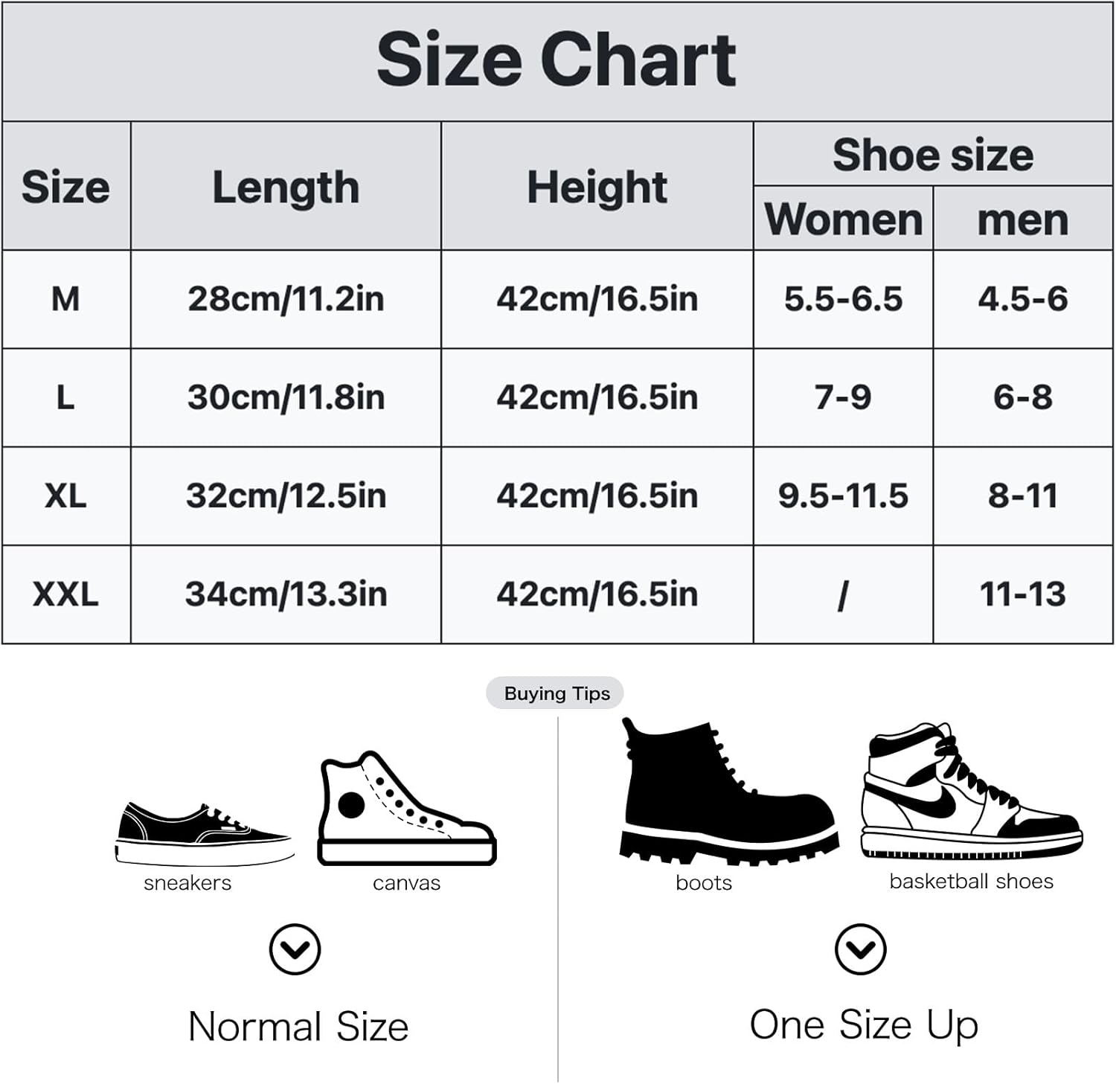Click the chevron above Normal Size
Viewport: 1116px width, 1084px height.
(295, 949)
